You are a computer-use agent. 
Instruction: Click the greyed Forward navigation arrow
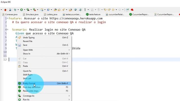(x=120, y=10)
